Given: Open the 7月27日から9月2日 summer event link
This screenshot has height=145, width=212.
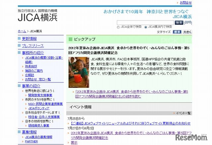Looking at the screenshot, I should [x=131, y=135].
